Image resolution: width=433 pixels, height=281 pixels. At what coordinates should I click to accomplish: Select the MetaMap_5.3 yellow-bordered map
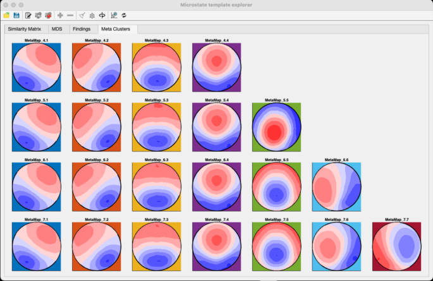[156, 127]
